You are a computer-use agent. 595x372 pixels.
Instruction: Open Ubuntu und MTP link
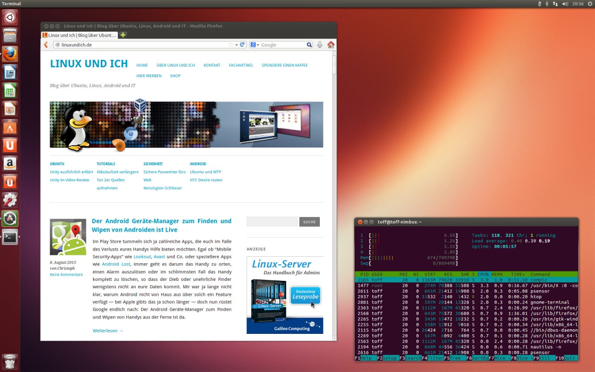205,172
